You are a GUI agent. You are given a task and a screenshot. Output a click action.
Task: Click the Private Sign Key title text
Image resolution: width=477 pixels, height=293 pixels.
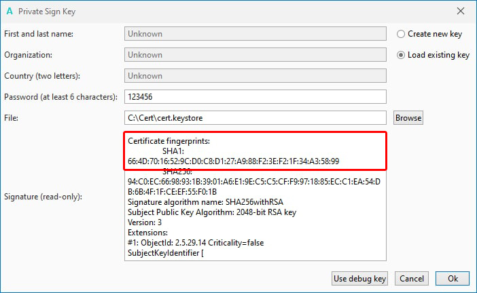tap(46, 10)
